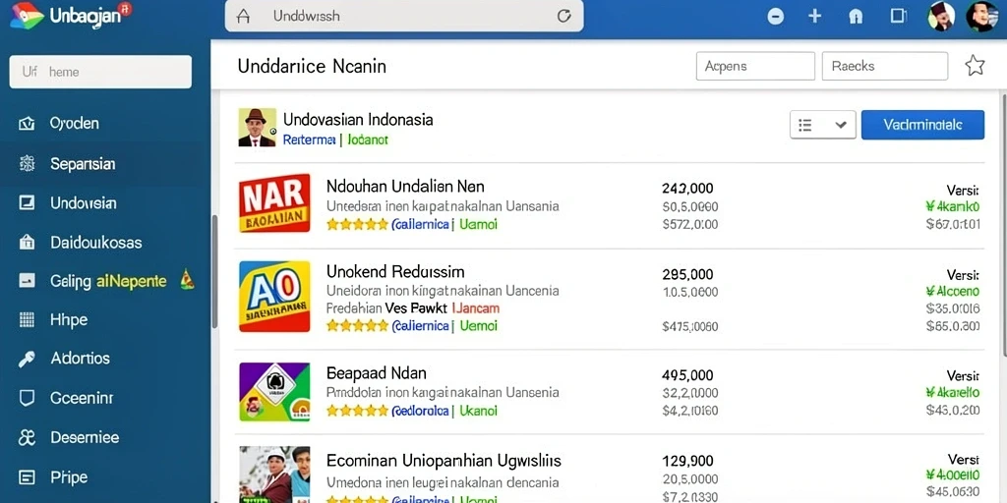
Task: Click the blue Vadminotalc button
Action: [922, 125]
